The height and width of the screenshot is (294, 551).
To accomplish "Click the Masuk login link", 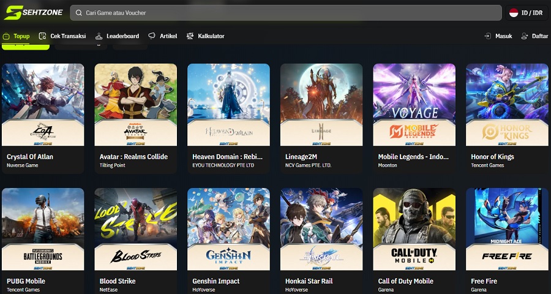I will (498, 36).
